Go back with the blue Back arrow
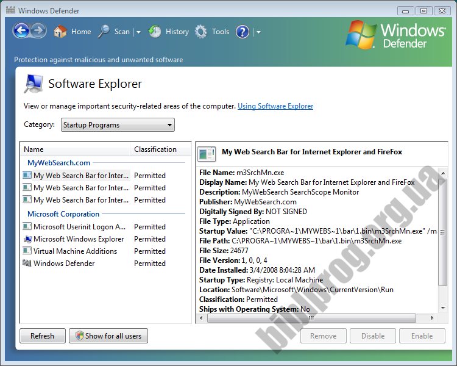The image size is (457, 366). (x=21, y=30)
